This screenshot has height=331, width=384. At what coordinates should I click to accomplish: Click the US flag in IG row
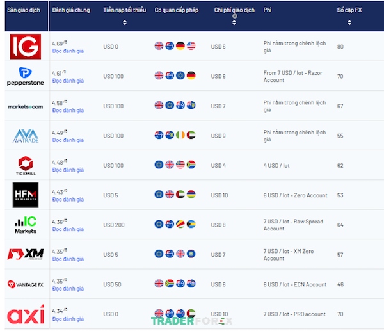[191, 46]
